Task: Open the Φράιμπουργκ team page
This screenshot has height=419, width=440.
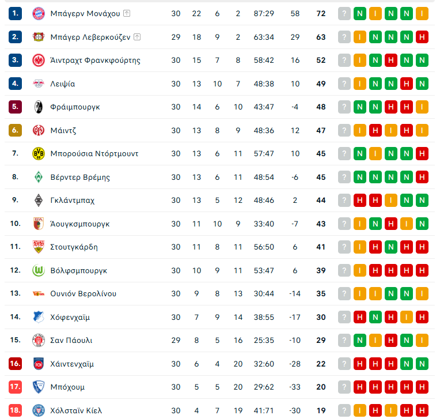Action: tap(75, 107)
